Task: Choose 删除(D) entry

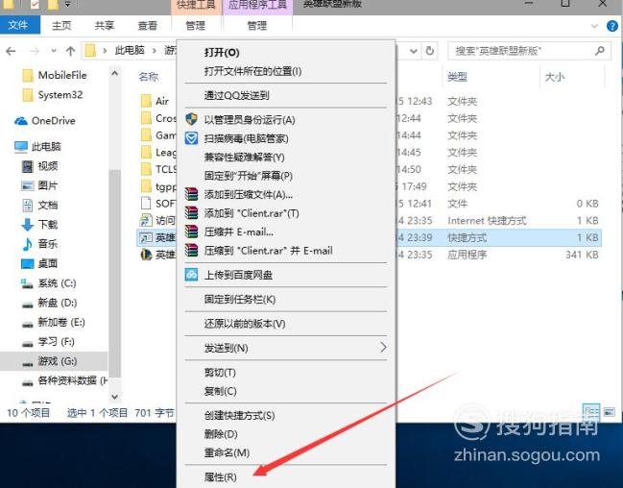Action: (221, 434)
